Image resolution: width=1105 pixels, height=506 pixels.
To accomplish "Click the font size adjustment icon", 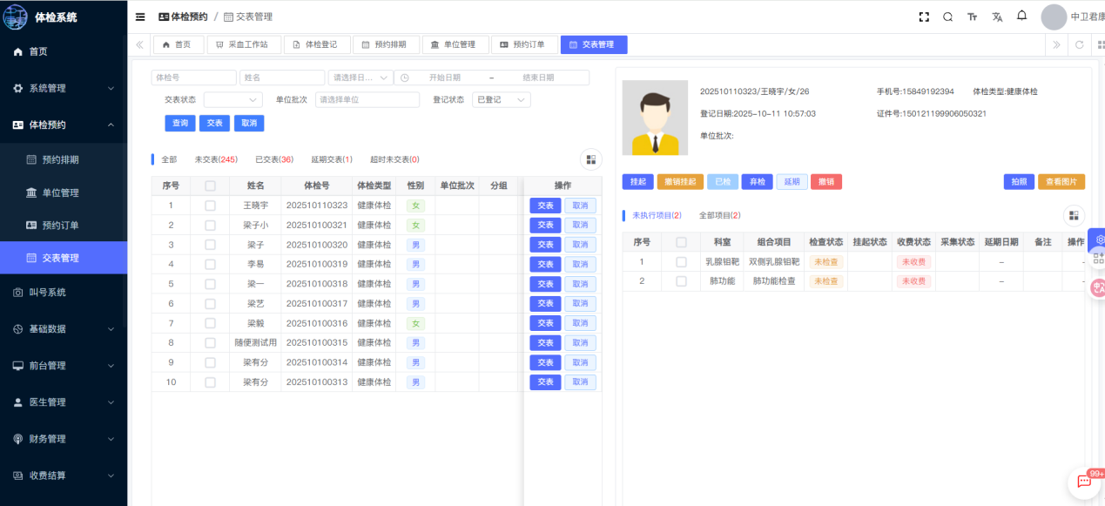I will (973, 17).
